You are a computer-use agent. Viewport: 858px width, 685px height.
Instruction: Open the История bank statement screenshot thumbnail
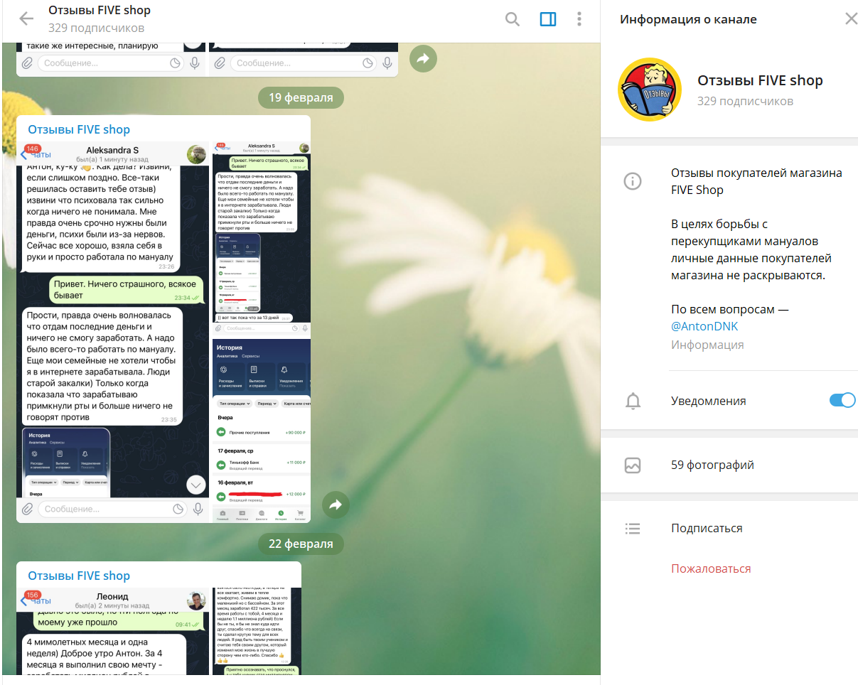click(262, 431)
